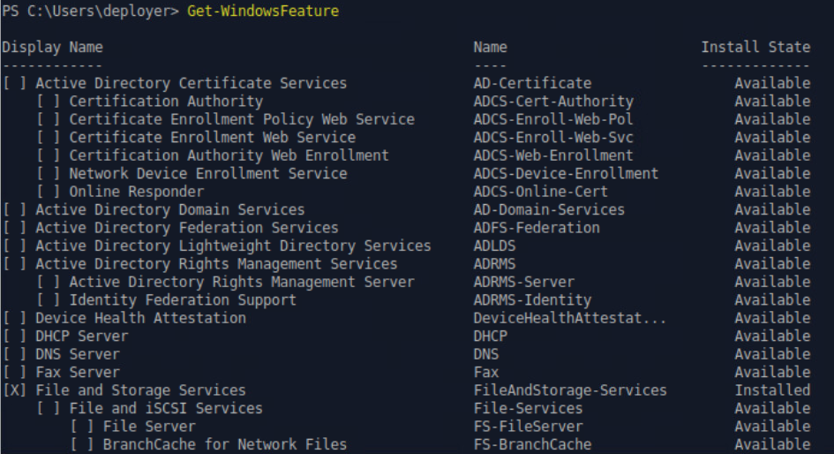Click the File and iSCSI Services entry
This screenshot has height=454, width=834.
click(x=165, y=408)
